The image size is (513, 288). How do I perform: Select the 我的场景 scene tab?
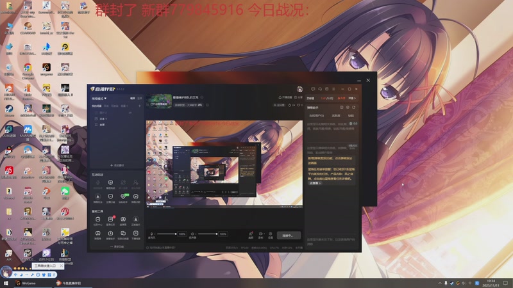(96, 106)
